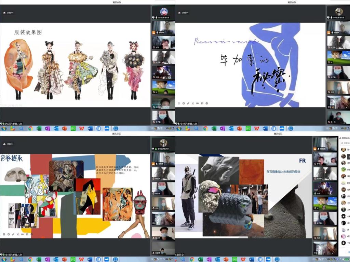Select the green-hill wallpaper video tile beside FR slide

[x=325, y=203]
